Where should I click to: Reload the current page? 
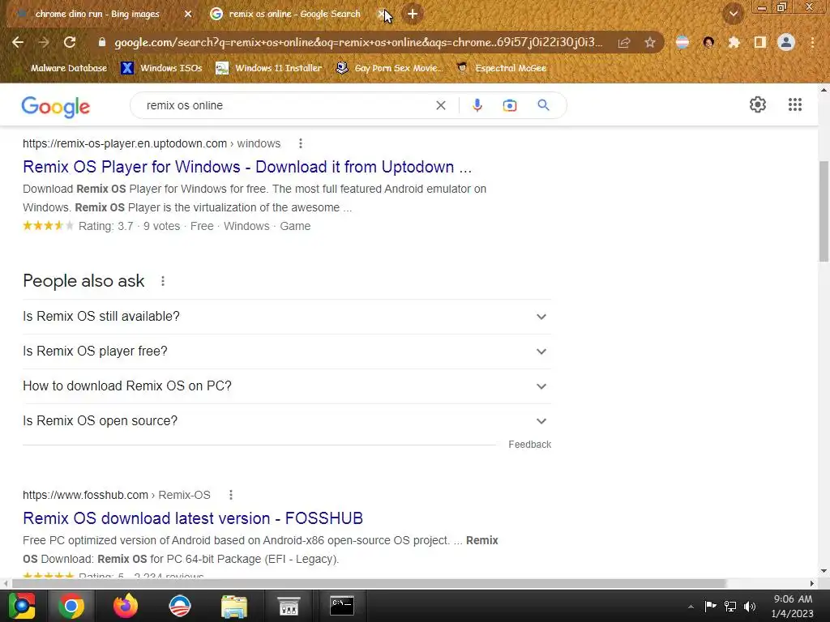(x=70, y=42)
